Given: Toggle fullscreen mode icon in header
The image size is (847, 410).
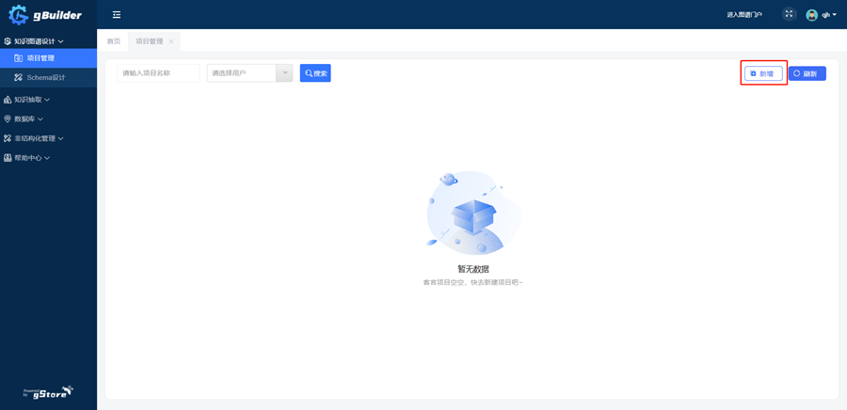Looking at the screenshot, I should pyautogui.click(x=789, y=14).
